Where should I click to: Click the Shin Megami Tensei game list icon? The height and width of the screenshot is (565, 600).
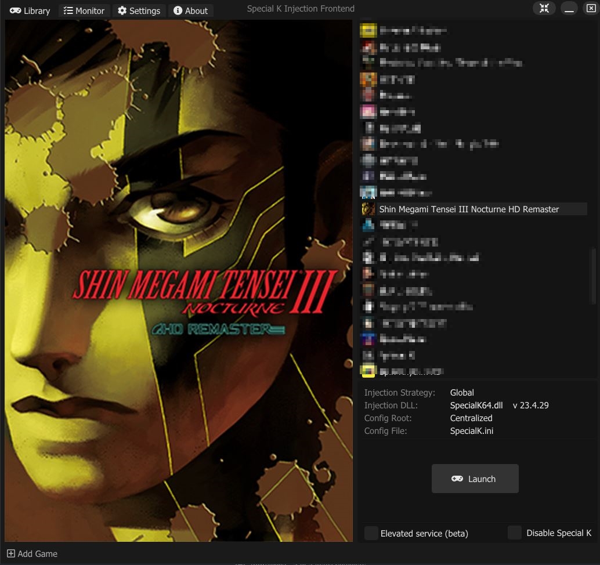pos(368,209)
